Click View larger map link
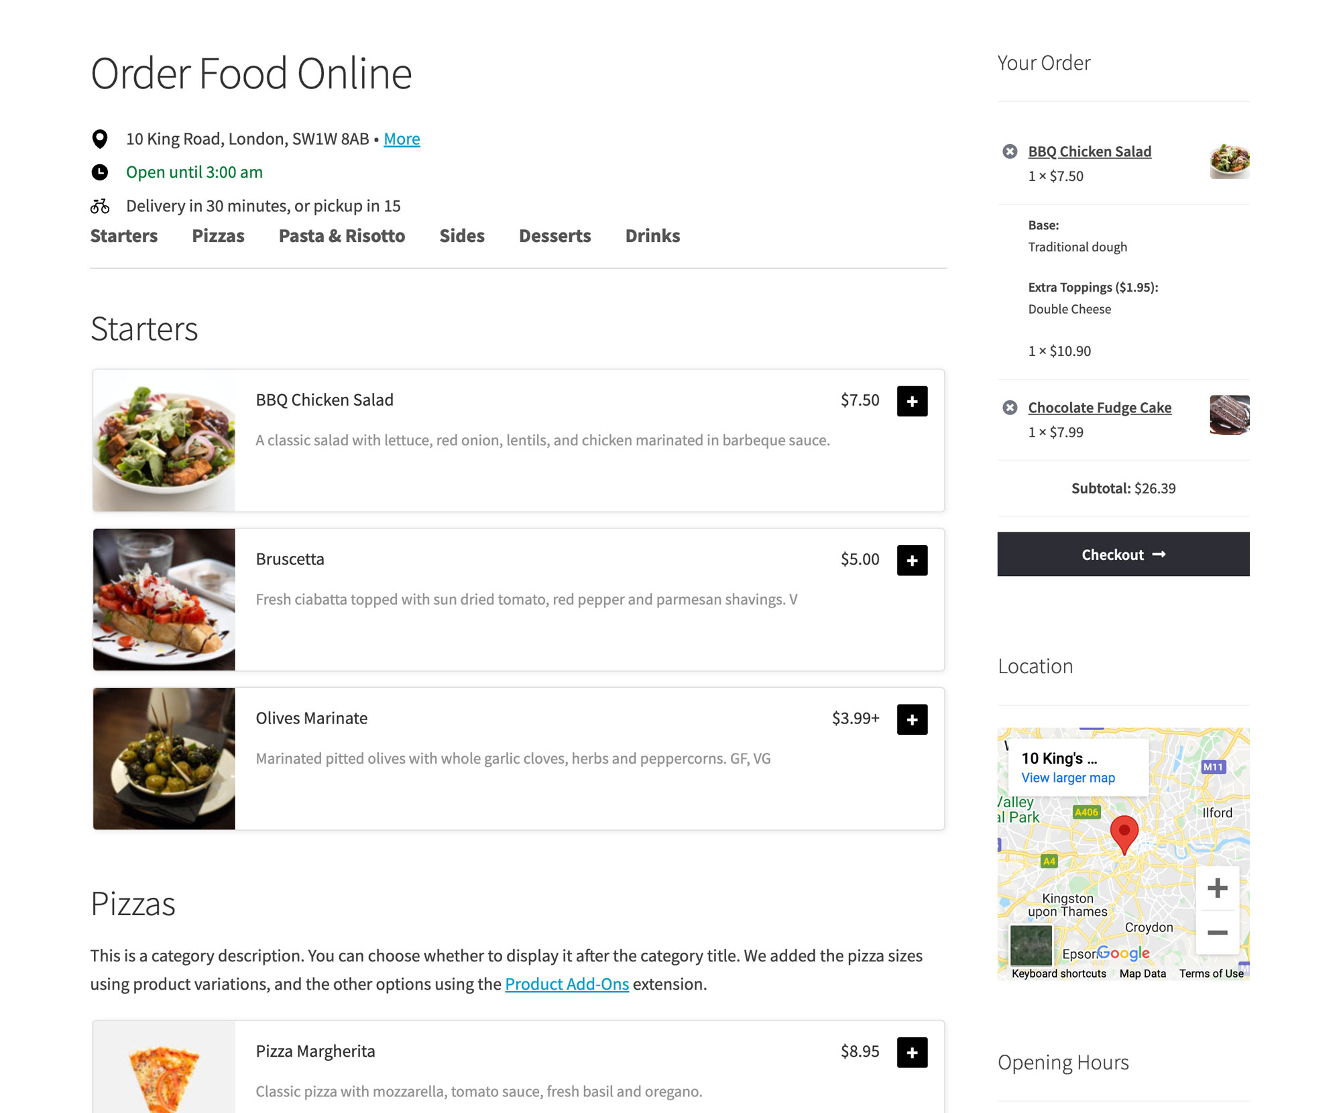 [1068, 778]
